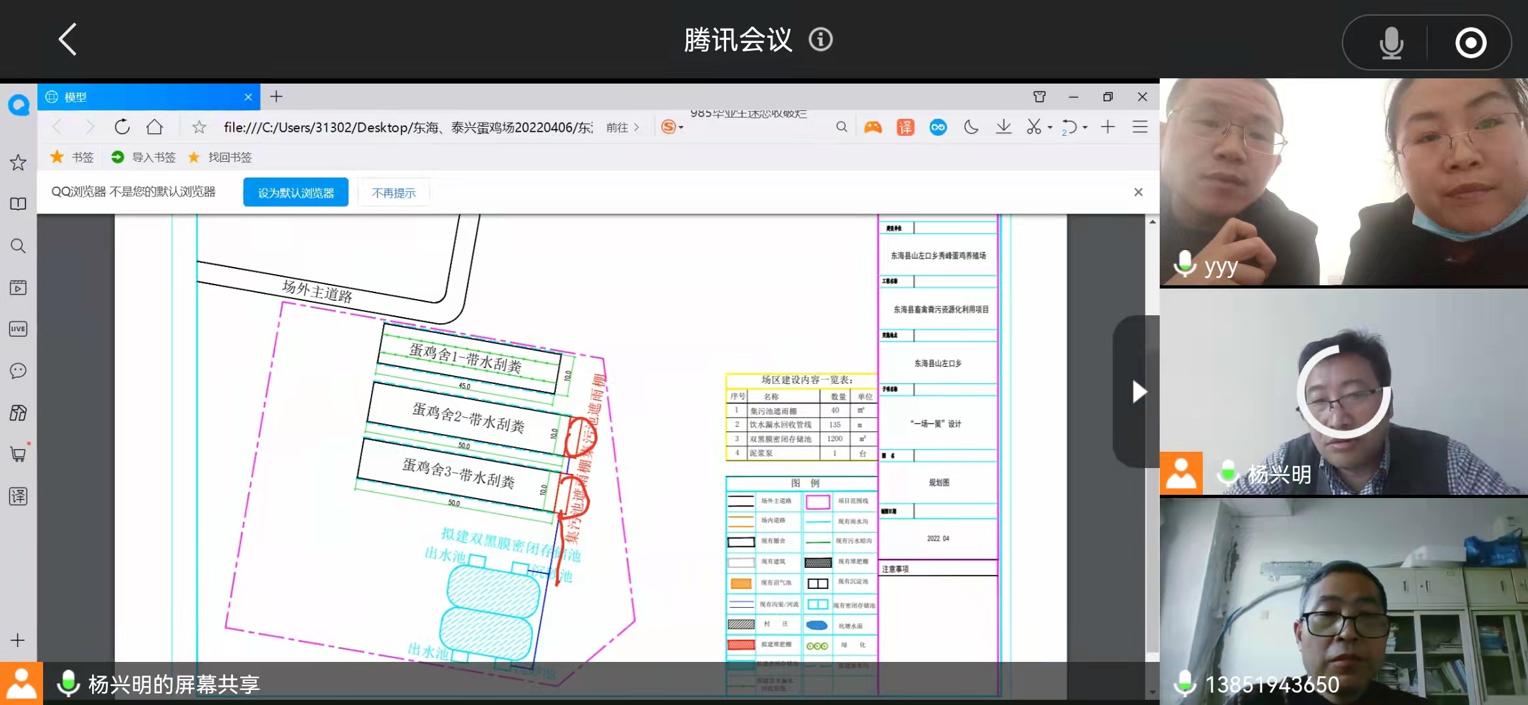Click the 设为默认浏览器 button
Screen dimensions: 1528x705
pos(296,193)
